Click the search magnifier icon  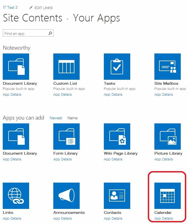click(50, 33)
